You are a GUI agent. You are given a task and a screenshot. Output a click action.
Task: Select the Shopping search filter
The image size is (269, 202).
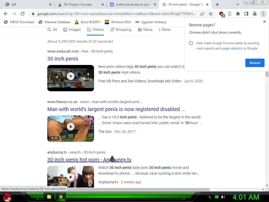click(x=121, y=29)
